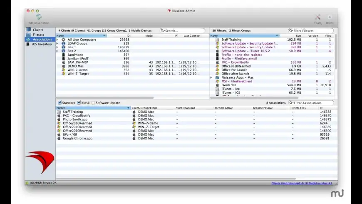Viewport: 362px width, 204px height.
Task: Click the BamPhone device icon
Action: 64,55
